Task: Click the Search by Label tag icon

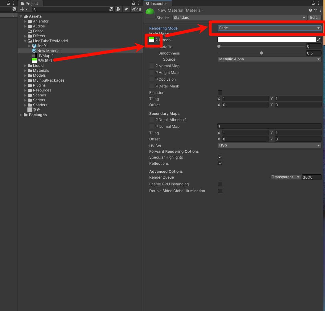Action: coord(126,10)
